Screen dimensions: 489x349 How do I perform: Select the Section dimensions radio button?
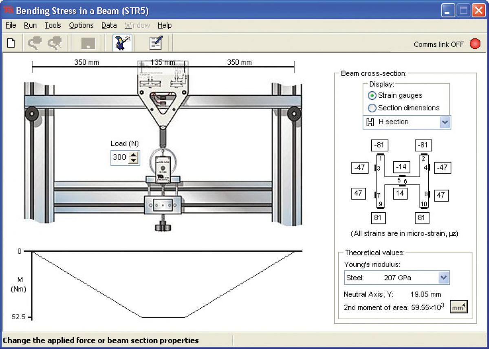click(x=372, y=108)
